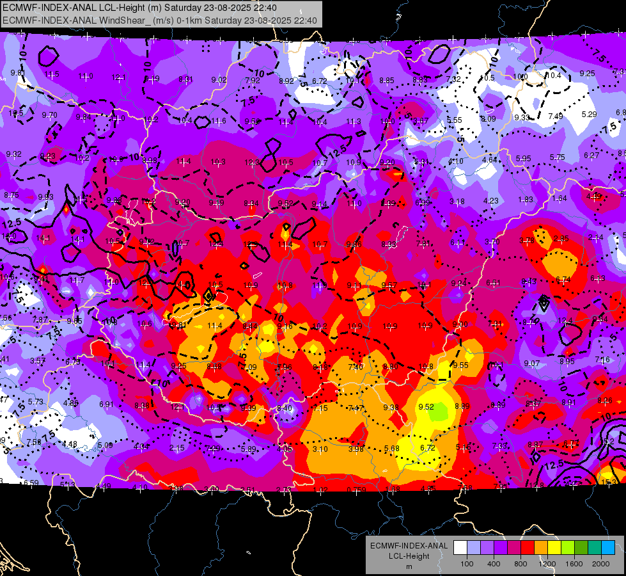Screen dimensions: 626x576
Task: Click the map value 7.32
Action: point(453,79)
